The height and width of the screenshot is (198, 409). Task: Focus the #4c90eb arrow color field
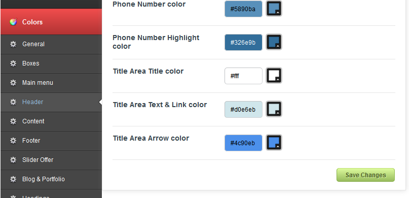[x=243, y=143]
